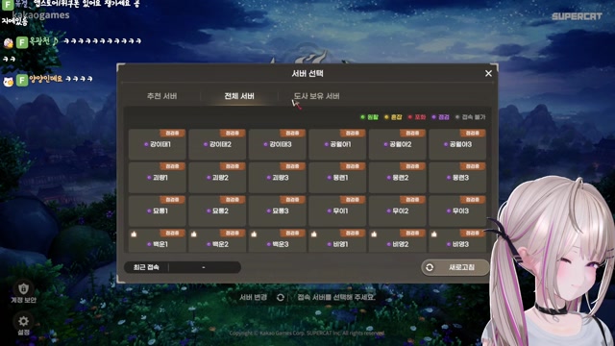Click the thumbs-up icon on 백운1
The image size is (615, 346).
tap(135, 235)
